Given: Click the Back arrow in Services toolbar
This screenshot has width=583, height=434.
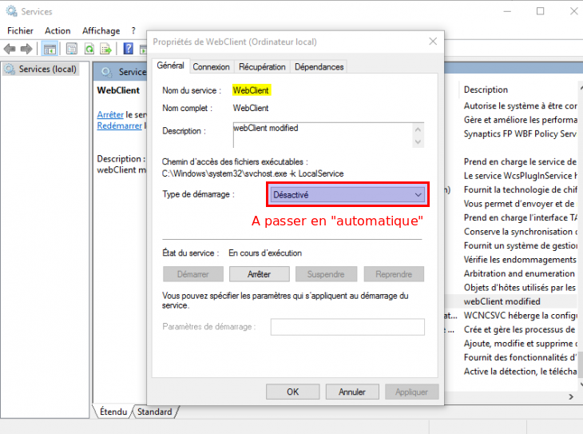Looking at the screenshot, I should 10,49.
